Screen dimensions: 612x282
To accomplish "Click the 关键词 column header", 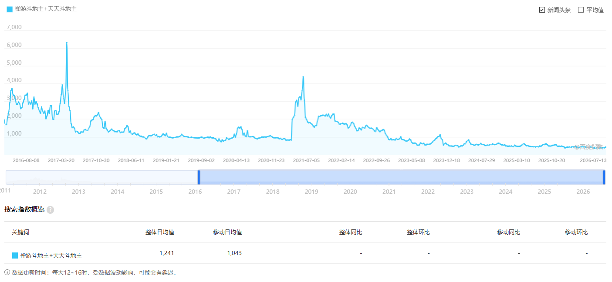I will point(20,232).
